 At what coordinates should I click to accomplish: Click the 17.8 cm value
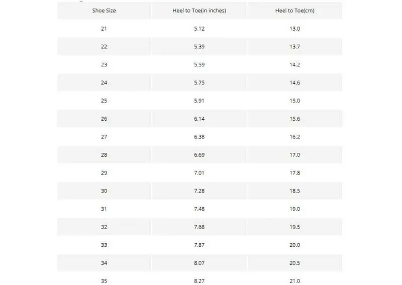point(294,173)
